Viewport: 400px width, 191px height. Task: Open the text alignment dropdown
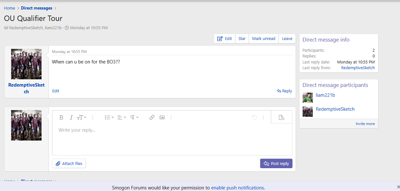(121, 117)
